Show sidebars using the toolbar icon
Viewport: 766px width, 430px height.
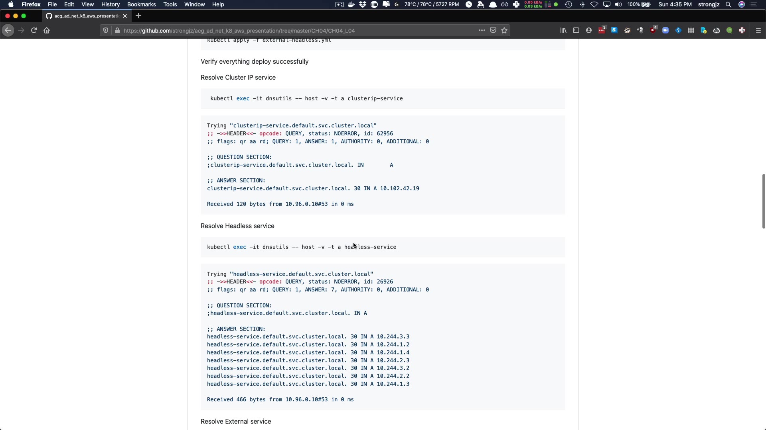click(576, 30)
